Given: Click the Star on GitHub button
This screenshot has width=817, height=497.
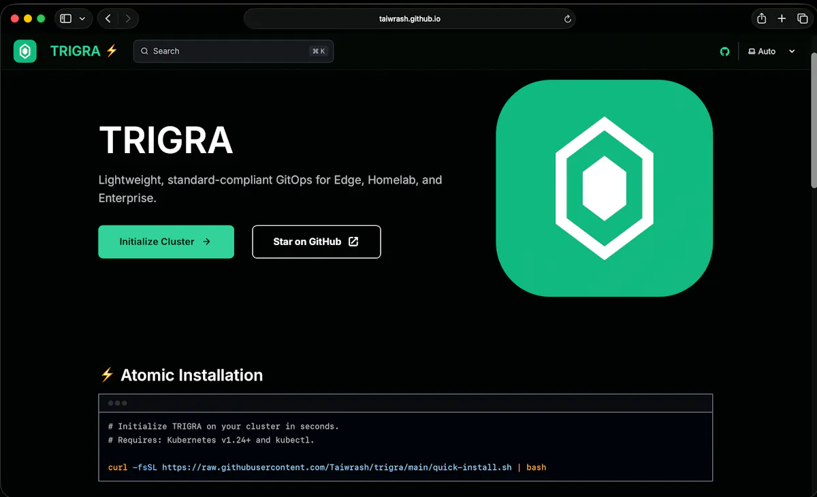Looking at the screenshot, I should (x=317, y=242).
